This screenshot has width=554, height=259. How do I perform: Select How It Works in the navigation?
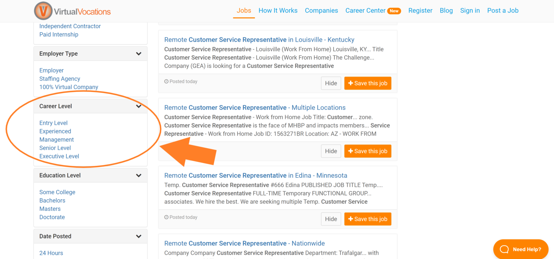(x=278, y=10)
